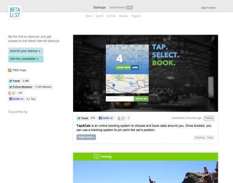Click sidebar Facebook Gefällt mir button
This screenshot has height=183, width=233.
pos(16,99)
